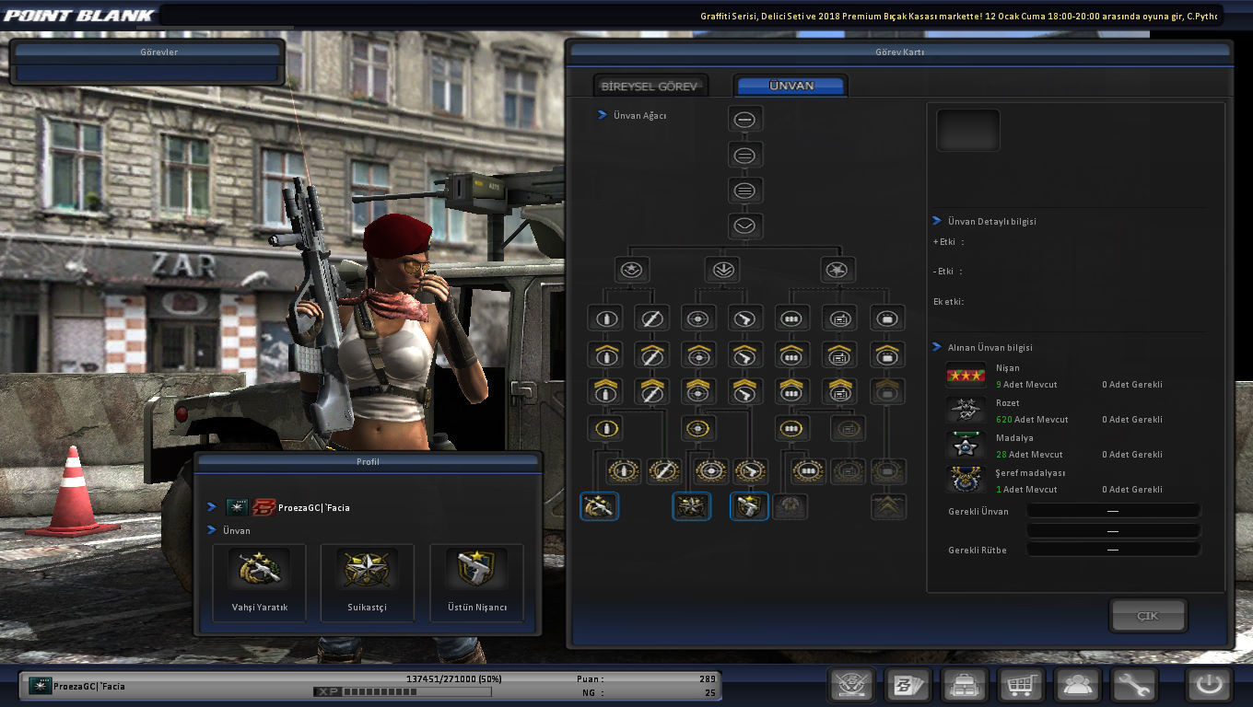
Task: Select the laurel-wreath bullet node
Action: 624,471
